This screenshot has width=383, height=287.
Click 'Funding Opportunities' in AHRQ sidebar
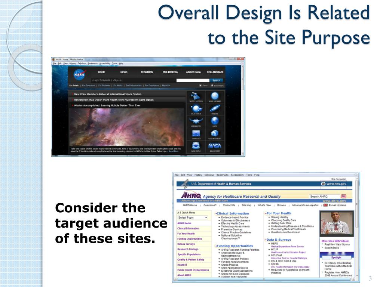coord(190,239)
